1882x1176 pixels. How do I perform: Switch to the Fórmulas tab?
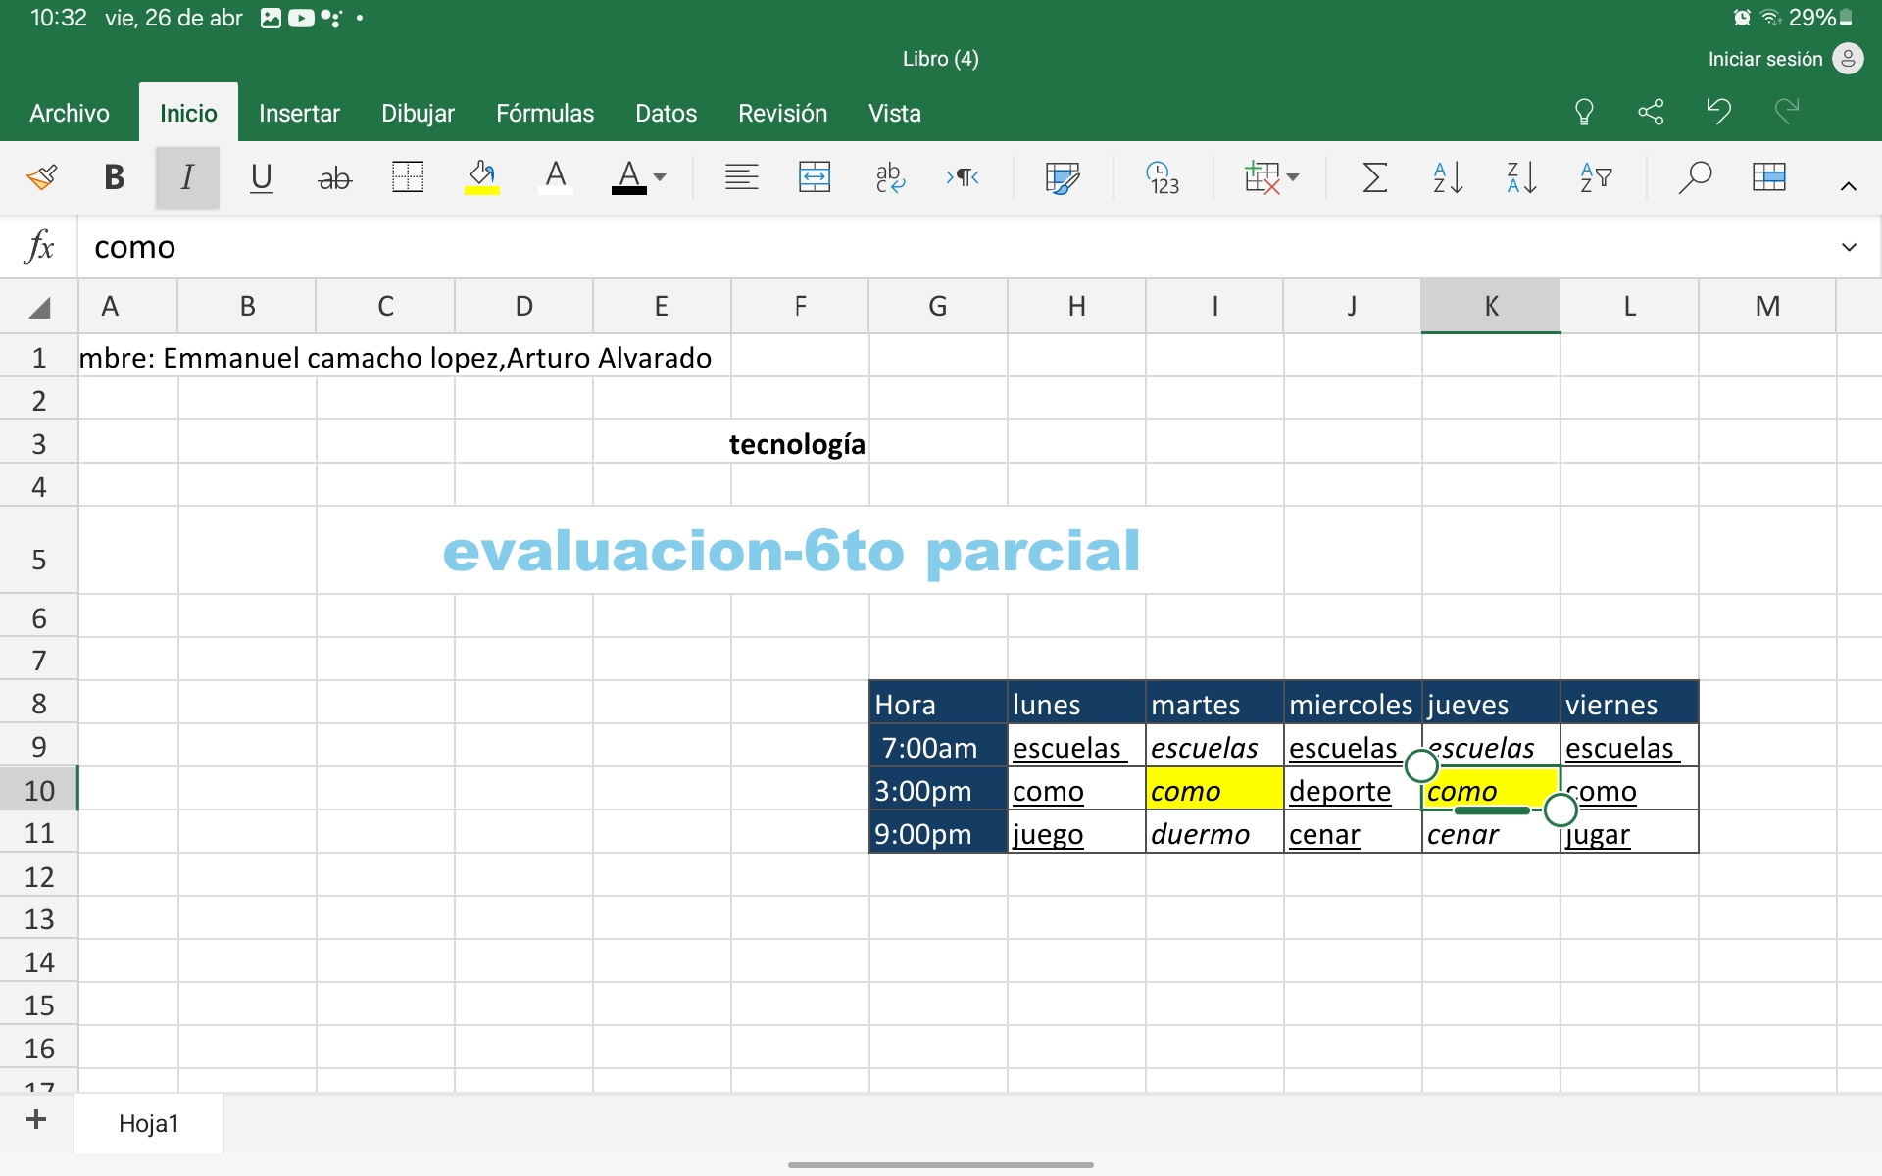545,114
